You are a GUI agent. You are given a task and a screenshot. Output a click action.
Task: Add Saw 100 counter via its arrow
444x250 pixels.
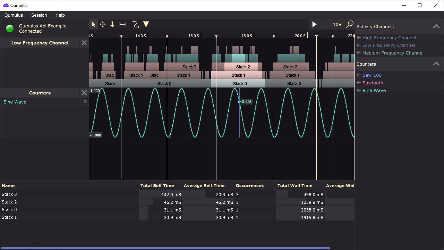pos(359,75)
